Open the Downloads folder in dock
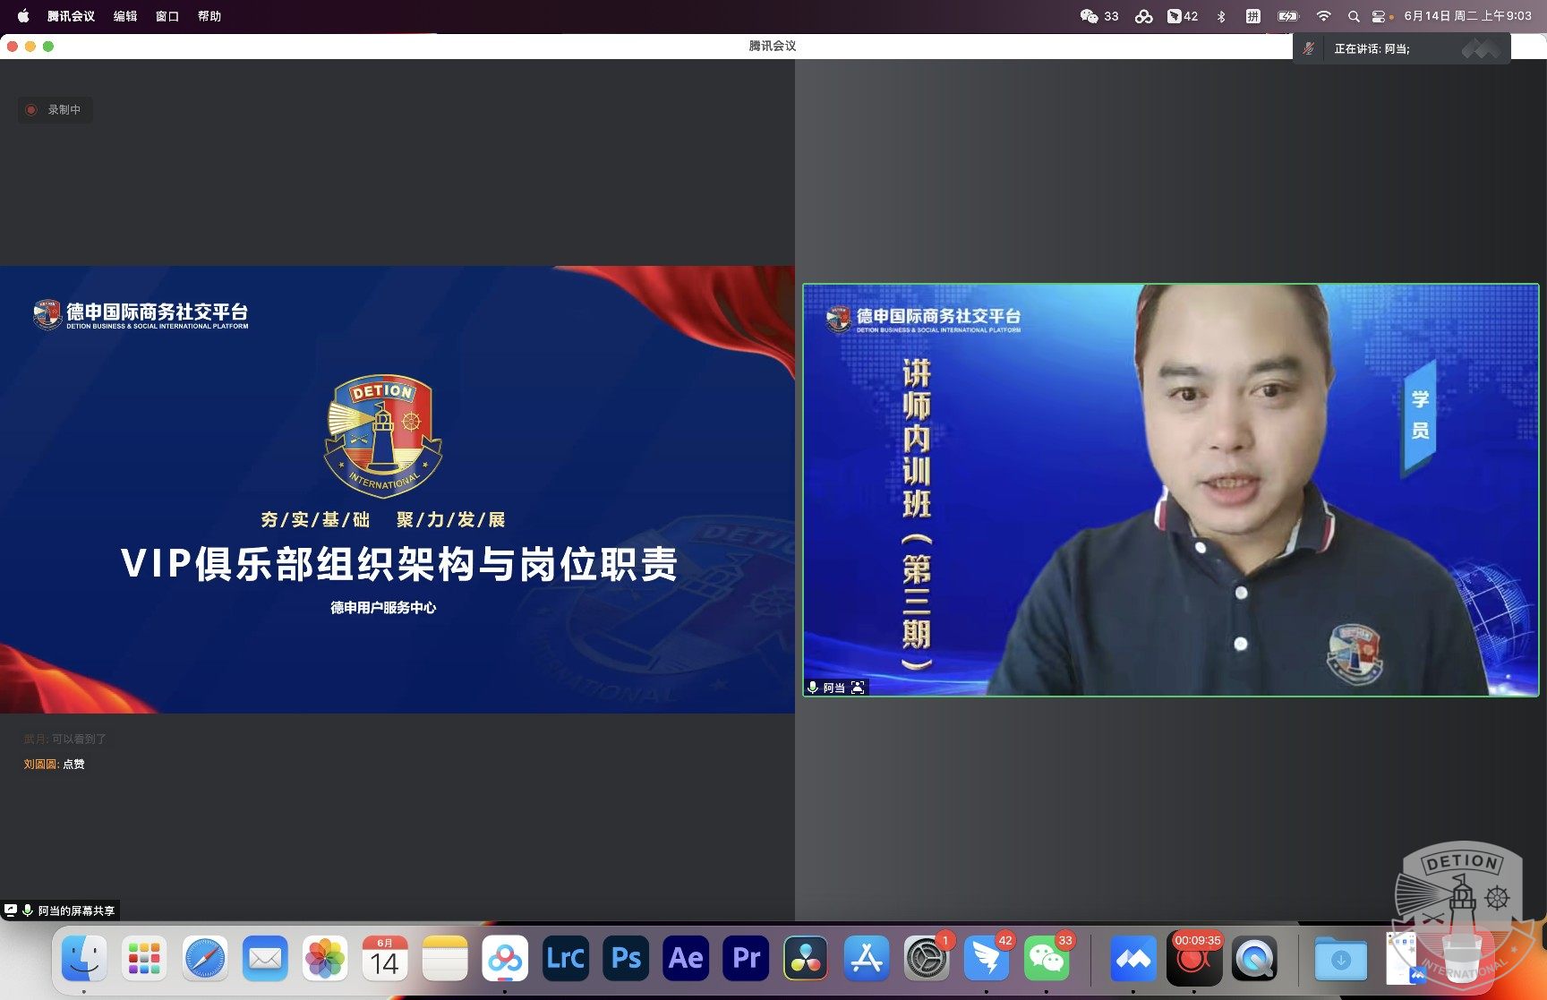Screen dimensions: 1547x1000 (1341, 959)
